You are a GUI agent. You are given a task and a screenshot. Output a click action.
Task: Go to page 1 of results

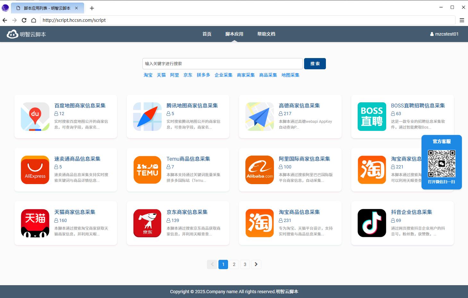[223, 264]
